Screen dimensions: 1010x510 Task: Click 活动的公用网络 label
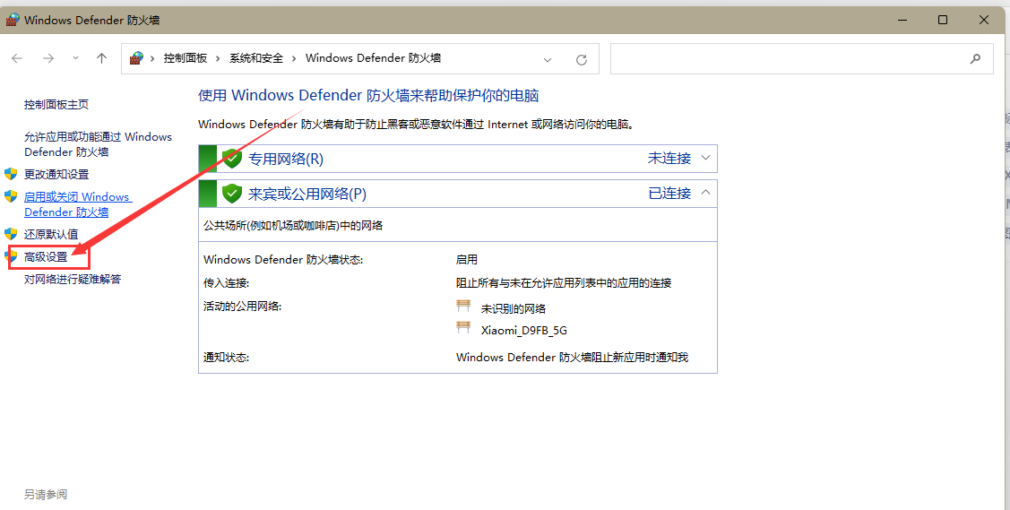tap(243, 307)
